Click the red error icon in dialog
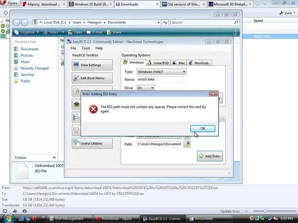The image size is (298, 223). click(93, 109)
